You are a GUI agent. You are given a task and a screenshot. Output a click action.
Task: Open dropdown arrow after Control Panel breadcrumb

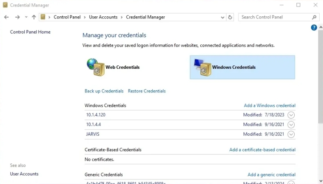[x=85, y=18]
